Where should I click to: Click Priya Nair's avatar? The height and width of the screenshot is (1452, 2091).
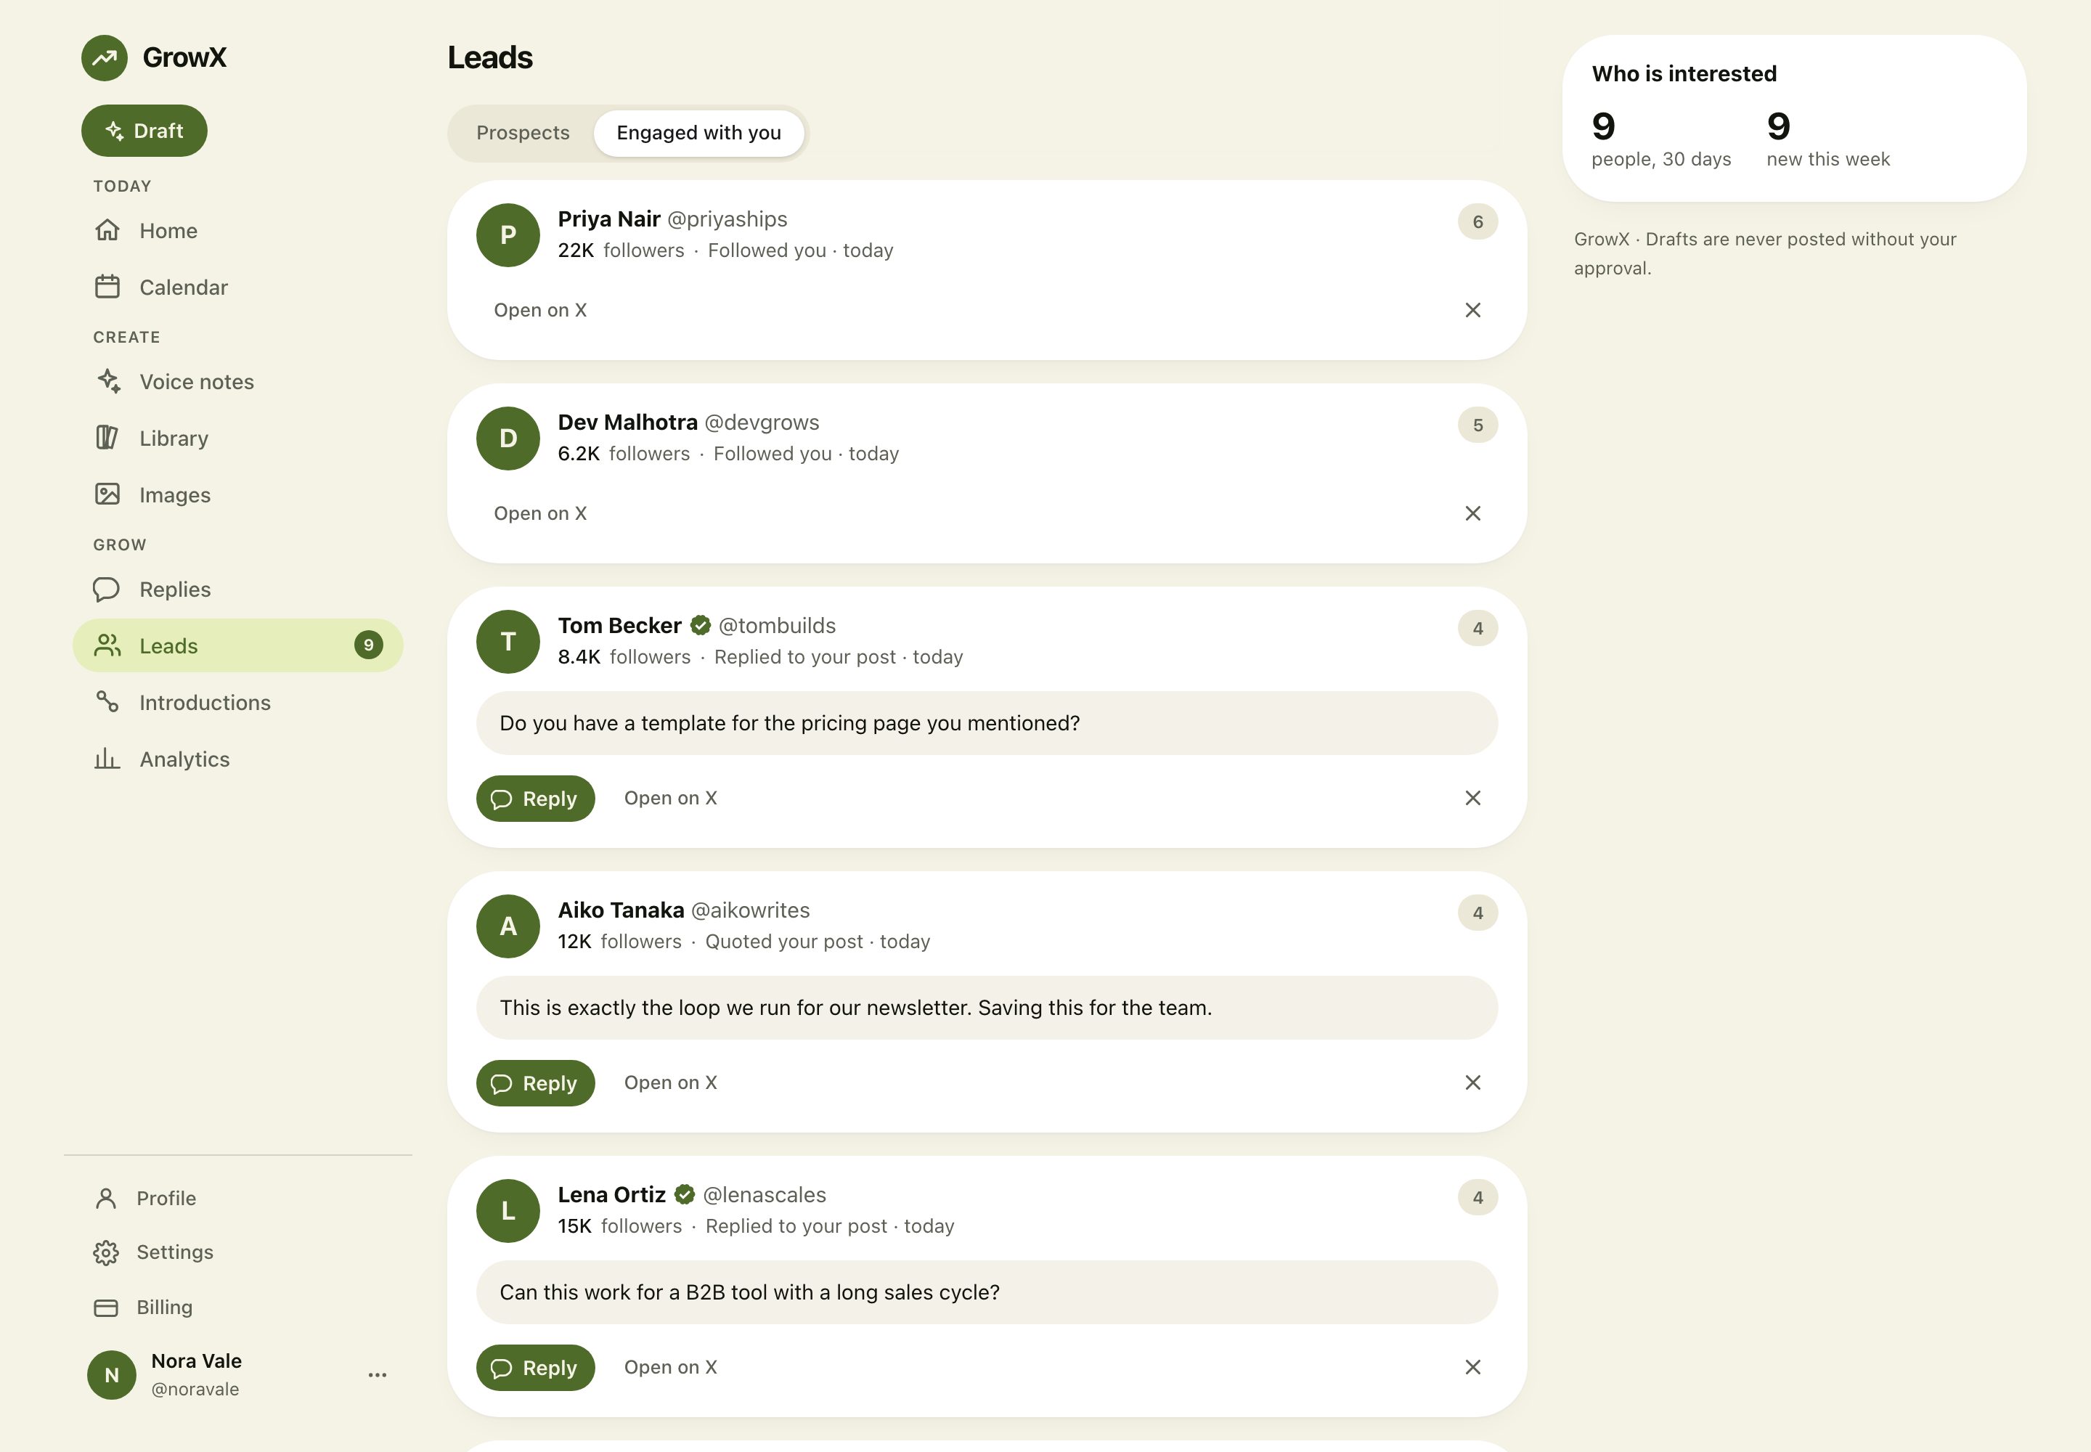pos(508,234)
